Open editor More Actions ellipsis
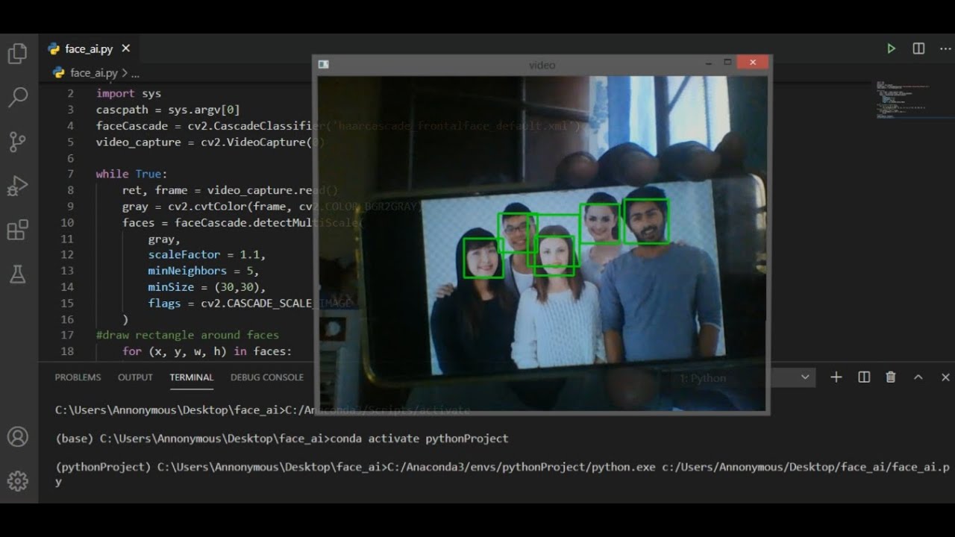Viewport: 955px width, 537px height. click(x=946, y=48)
